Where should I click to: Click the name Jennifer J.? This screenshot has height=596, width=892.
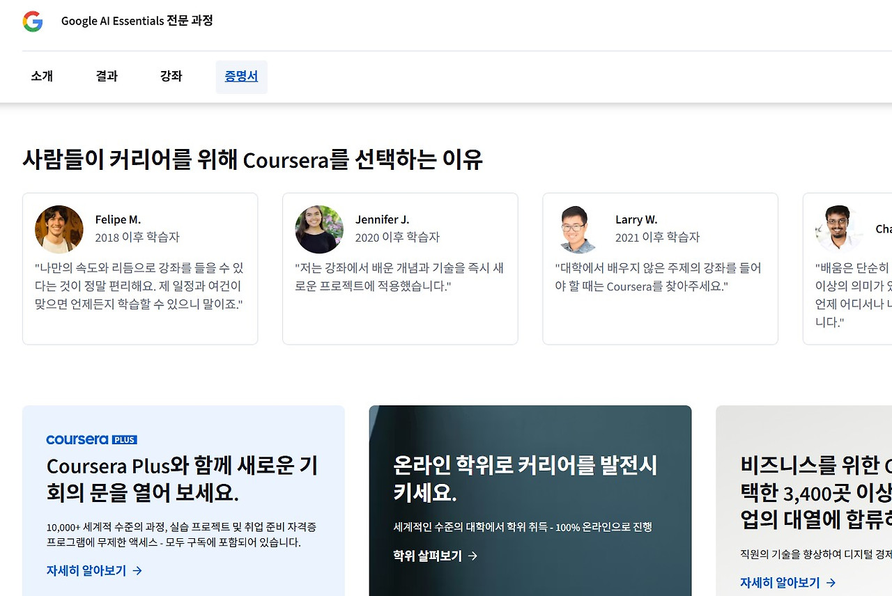tap(382, 219)
